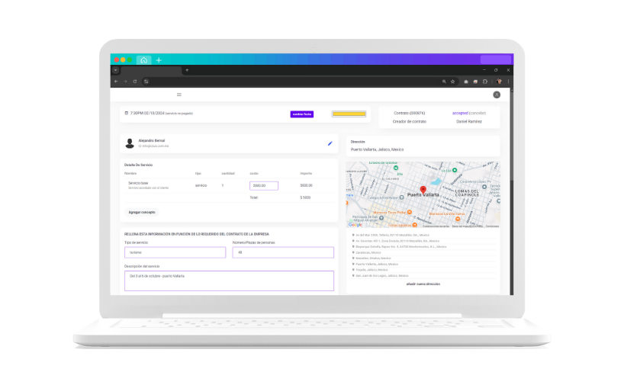The image size is (624, 388).
Task: Click the red map pin on Puerto Vallarta
Action: [x=423, y=188]
